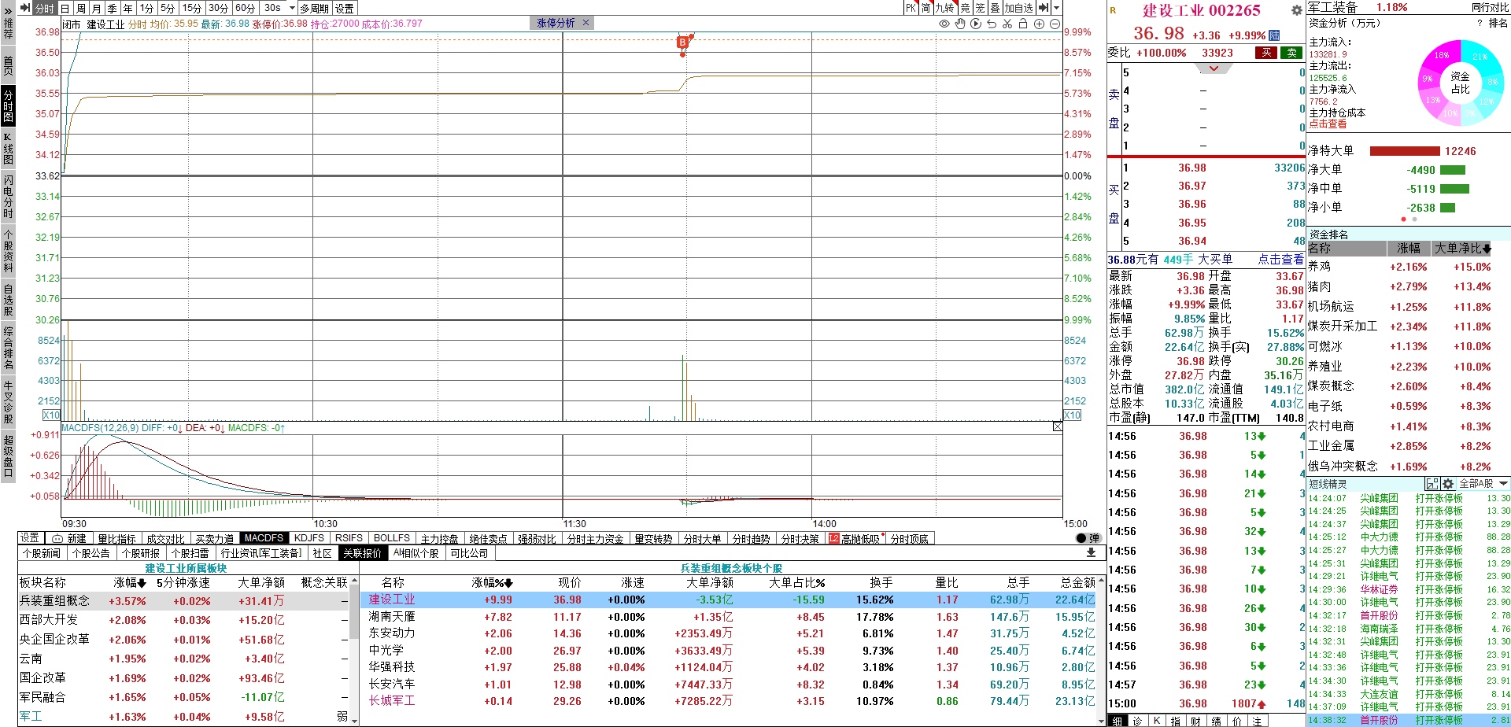Click 排名 in 资金分析 header
This screenshot has width=1511, height=727.
tap(1498, 23)
